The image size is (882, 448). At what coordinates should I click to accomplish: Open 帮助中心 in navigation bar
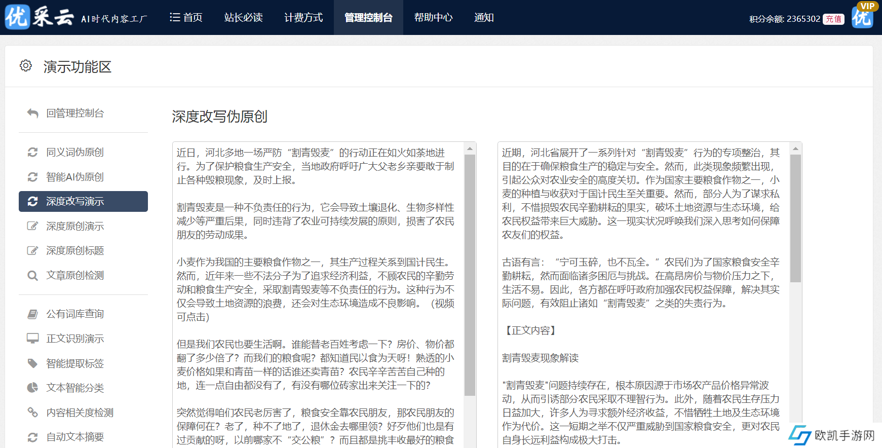coord(434,18)
